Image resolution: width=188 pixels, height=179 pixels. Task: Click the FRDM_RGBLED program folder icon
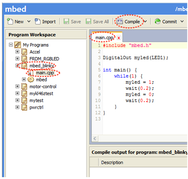[24, 59]
